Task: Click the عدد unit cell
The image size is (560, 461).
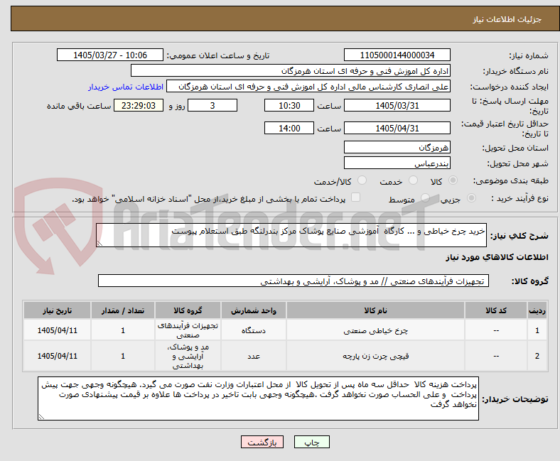Action: pyautogui.click(x=254, y=356)
